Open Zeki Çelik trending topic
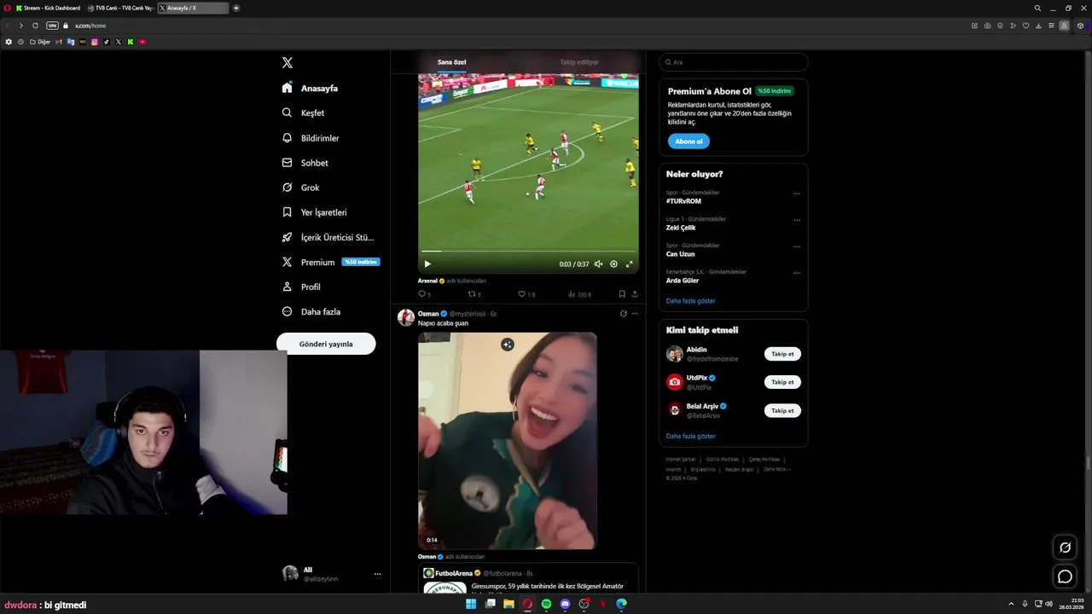Image resolution: width=1092 pixels, height=614 pixels. (681, 228)
